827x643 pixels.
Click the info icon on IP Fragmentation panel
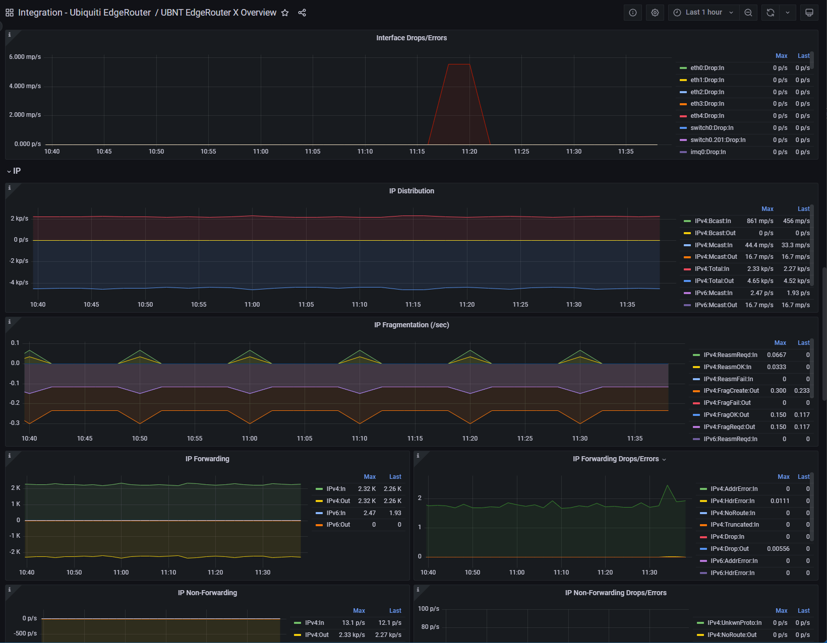(x=10, y=321)
